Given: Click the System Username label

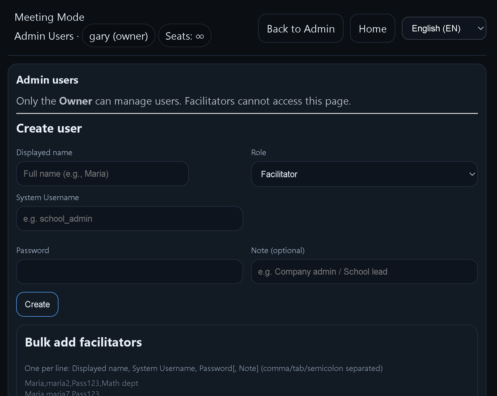Looking at the screenshot, I should pos(48,197).
